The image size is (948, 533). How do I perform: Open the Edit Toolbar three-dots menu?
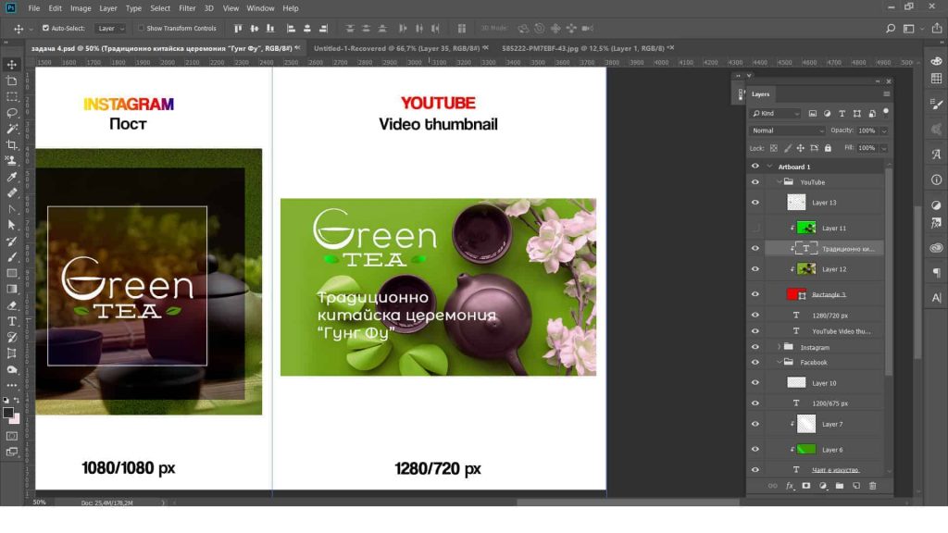11,386
